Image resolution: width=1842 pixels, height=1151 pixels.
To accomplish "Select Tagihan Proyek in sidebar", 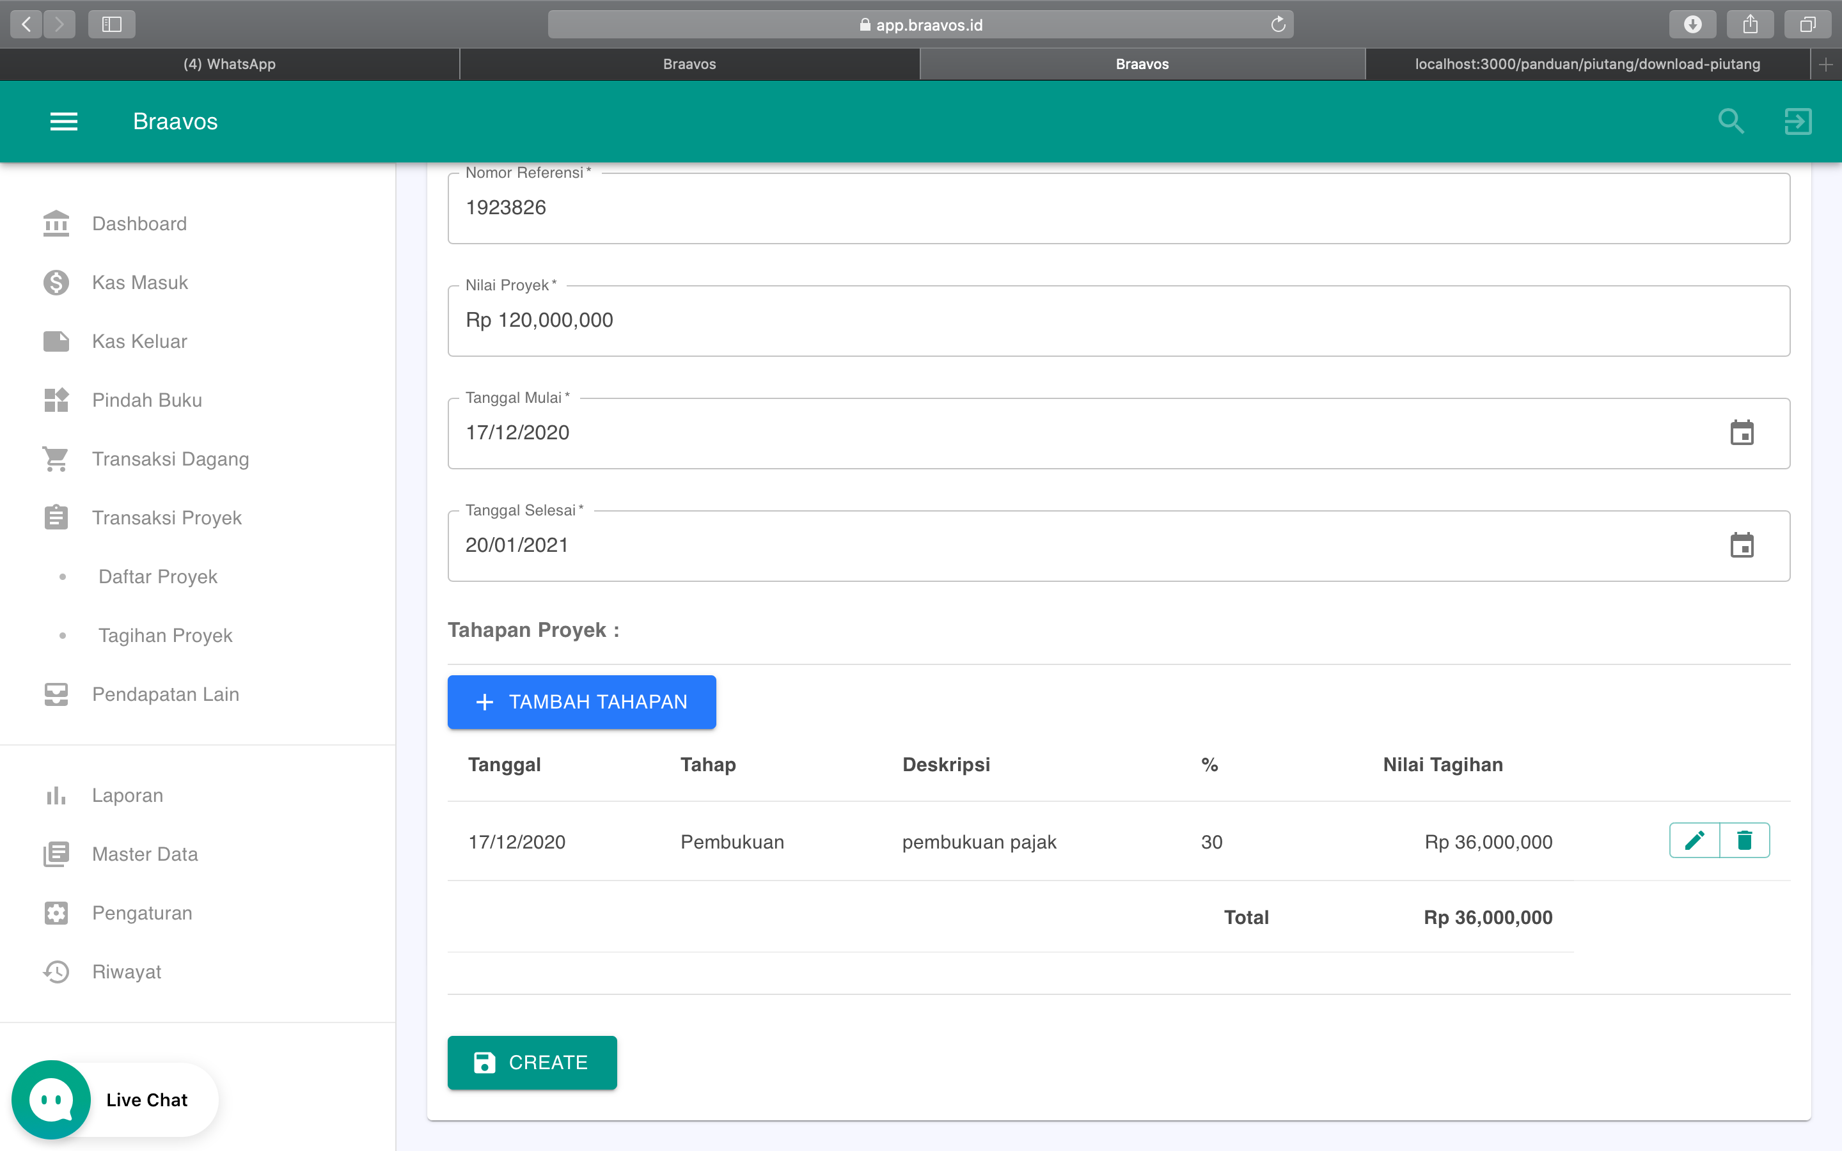I will [x=165, y=636].
